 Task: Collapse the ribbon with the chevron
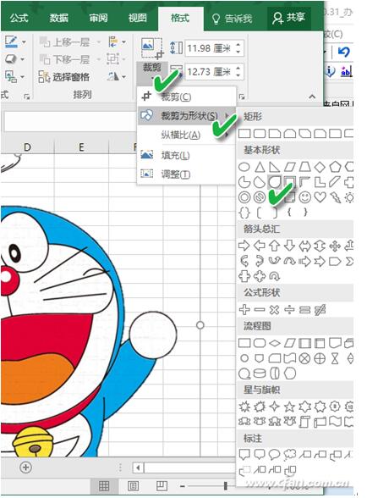point(312,97)
